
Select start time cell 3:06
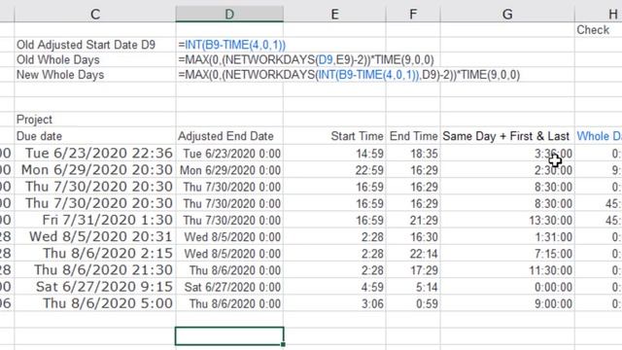coord(372,303)
